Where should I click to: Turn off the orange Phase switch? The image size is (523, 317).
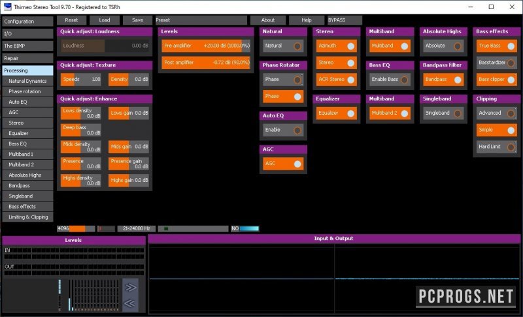coord(283,97)
